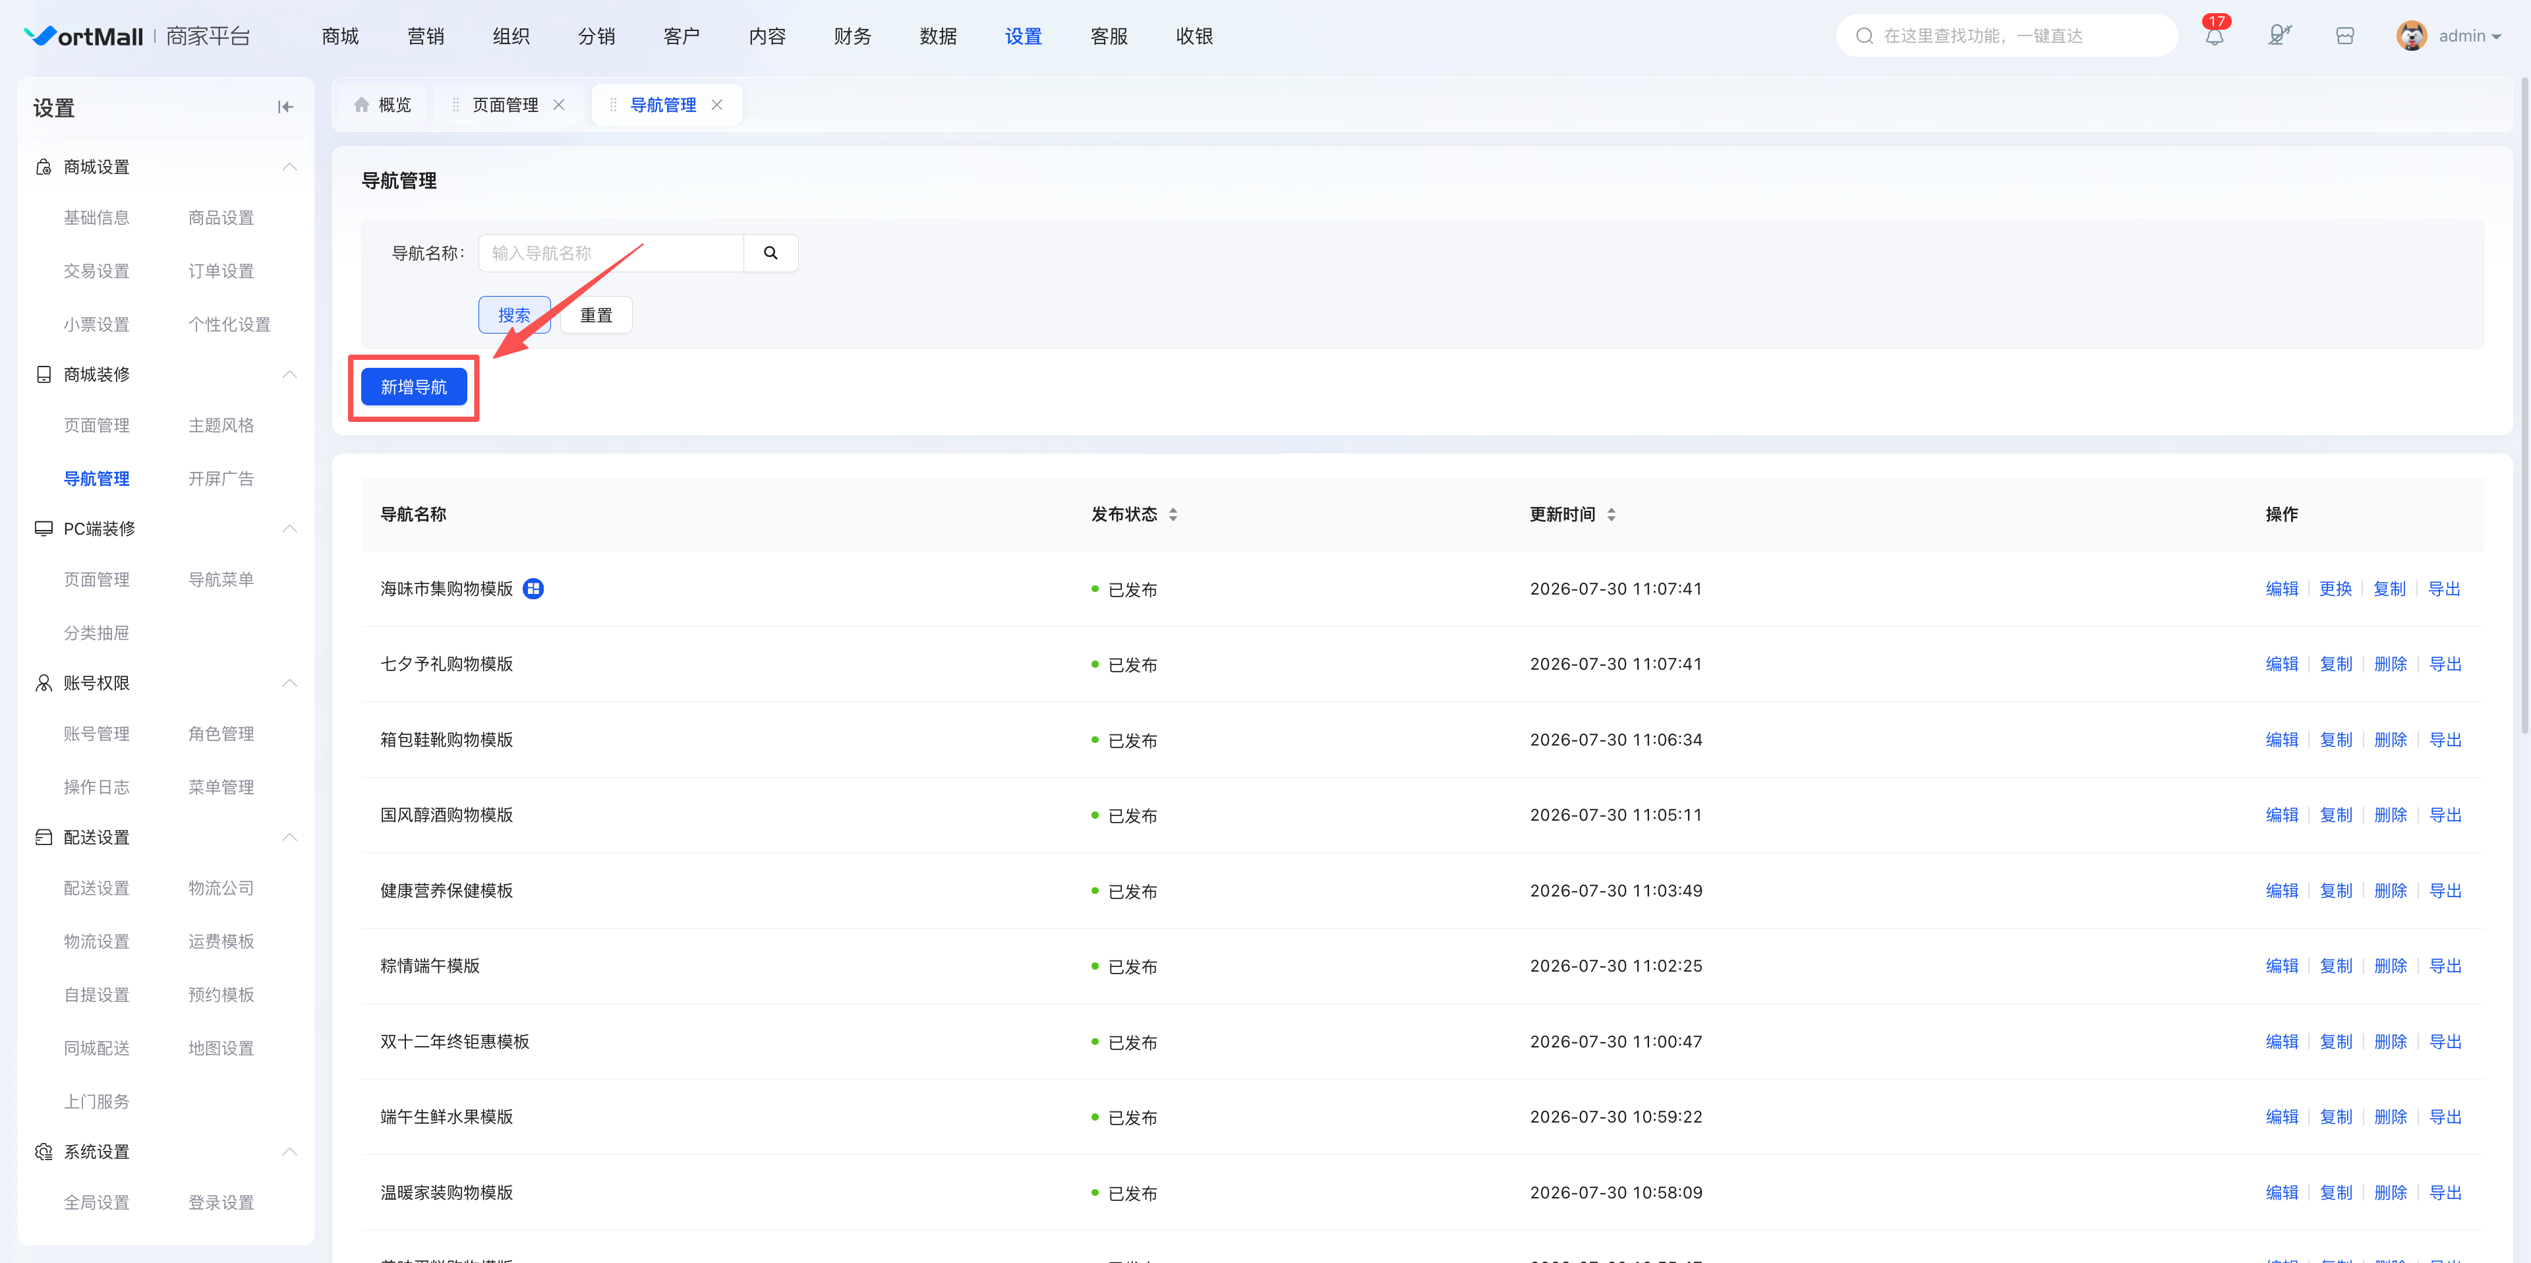Viewport: 2531px width, 1263px height.
Task: Click the PC端装修 monitor icon
Action: [44, 529]
